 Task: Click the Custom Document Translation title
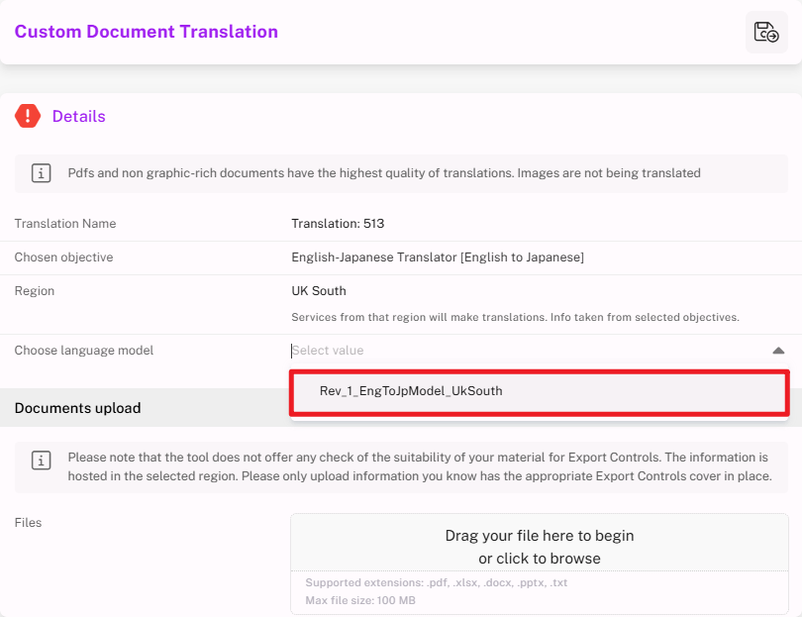(147, 32)
